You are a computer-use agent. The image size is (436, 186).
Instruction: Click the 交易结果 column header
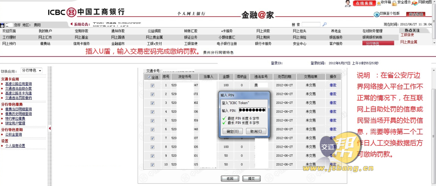pos(311,77)
